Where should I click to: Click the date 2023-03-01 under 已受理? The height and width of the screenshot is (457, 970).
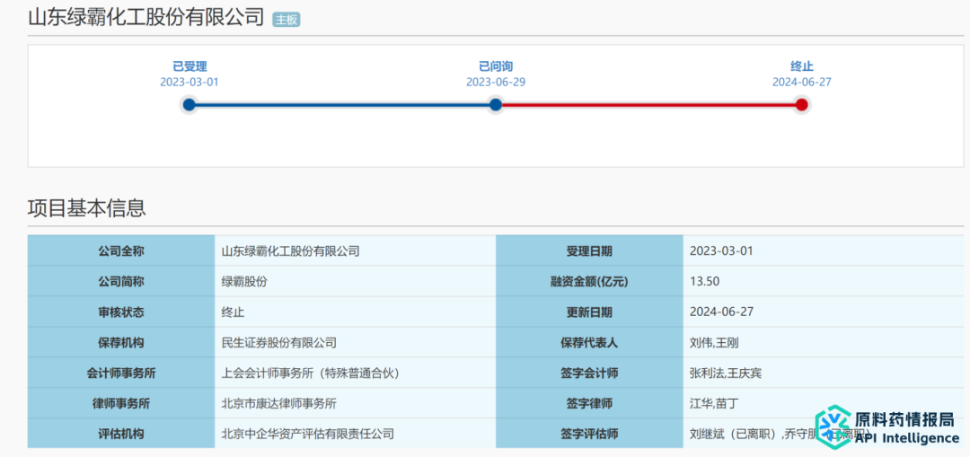click(x=190, y=82)
